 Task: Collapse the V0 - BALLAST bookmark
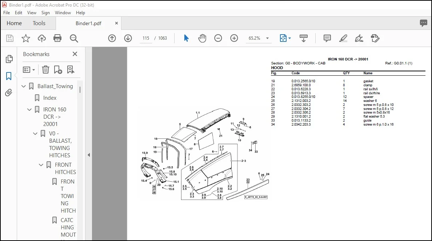click(35, 134)
